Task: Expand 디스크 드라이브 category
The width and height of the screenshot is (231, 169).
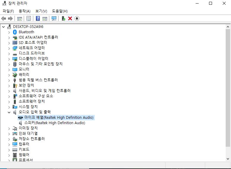Action: coord(9,54)
